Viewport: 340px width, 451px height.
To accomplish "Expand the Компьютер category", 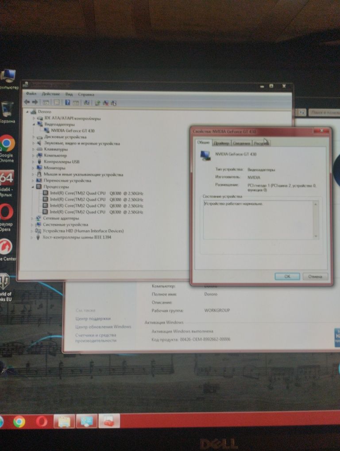I will point(33,156).
